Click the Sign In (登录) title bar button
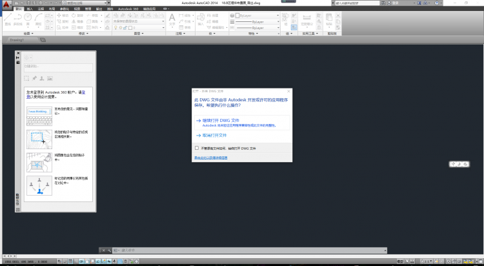 pyautogui.click(x=395, y=3)
